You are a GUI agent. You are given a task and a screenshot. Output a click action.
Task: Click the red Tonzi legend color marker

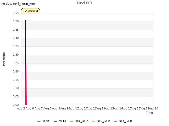[39, 121]
